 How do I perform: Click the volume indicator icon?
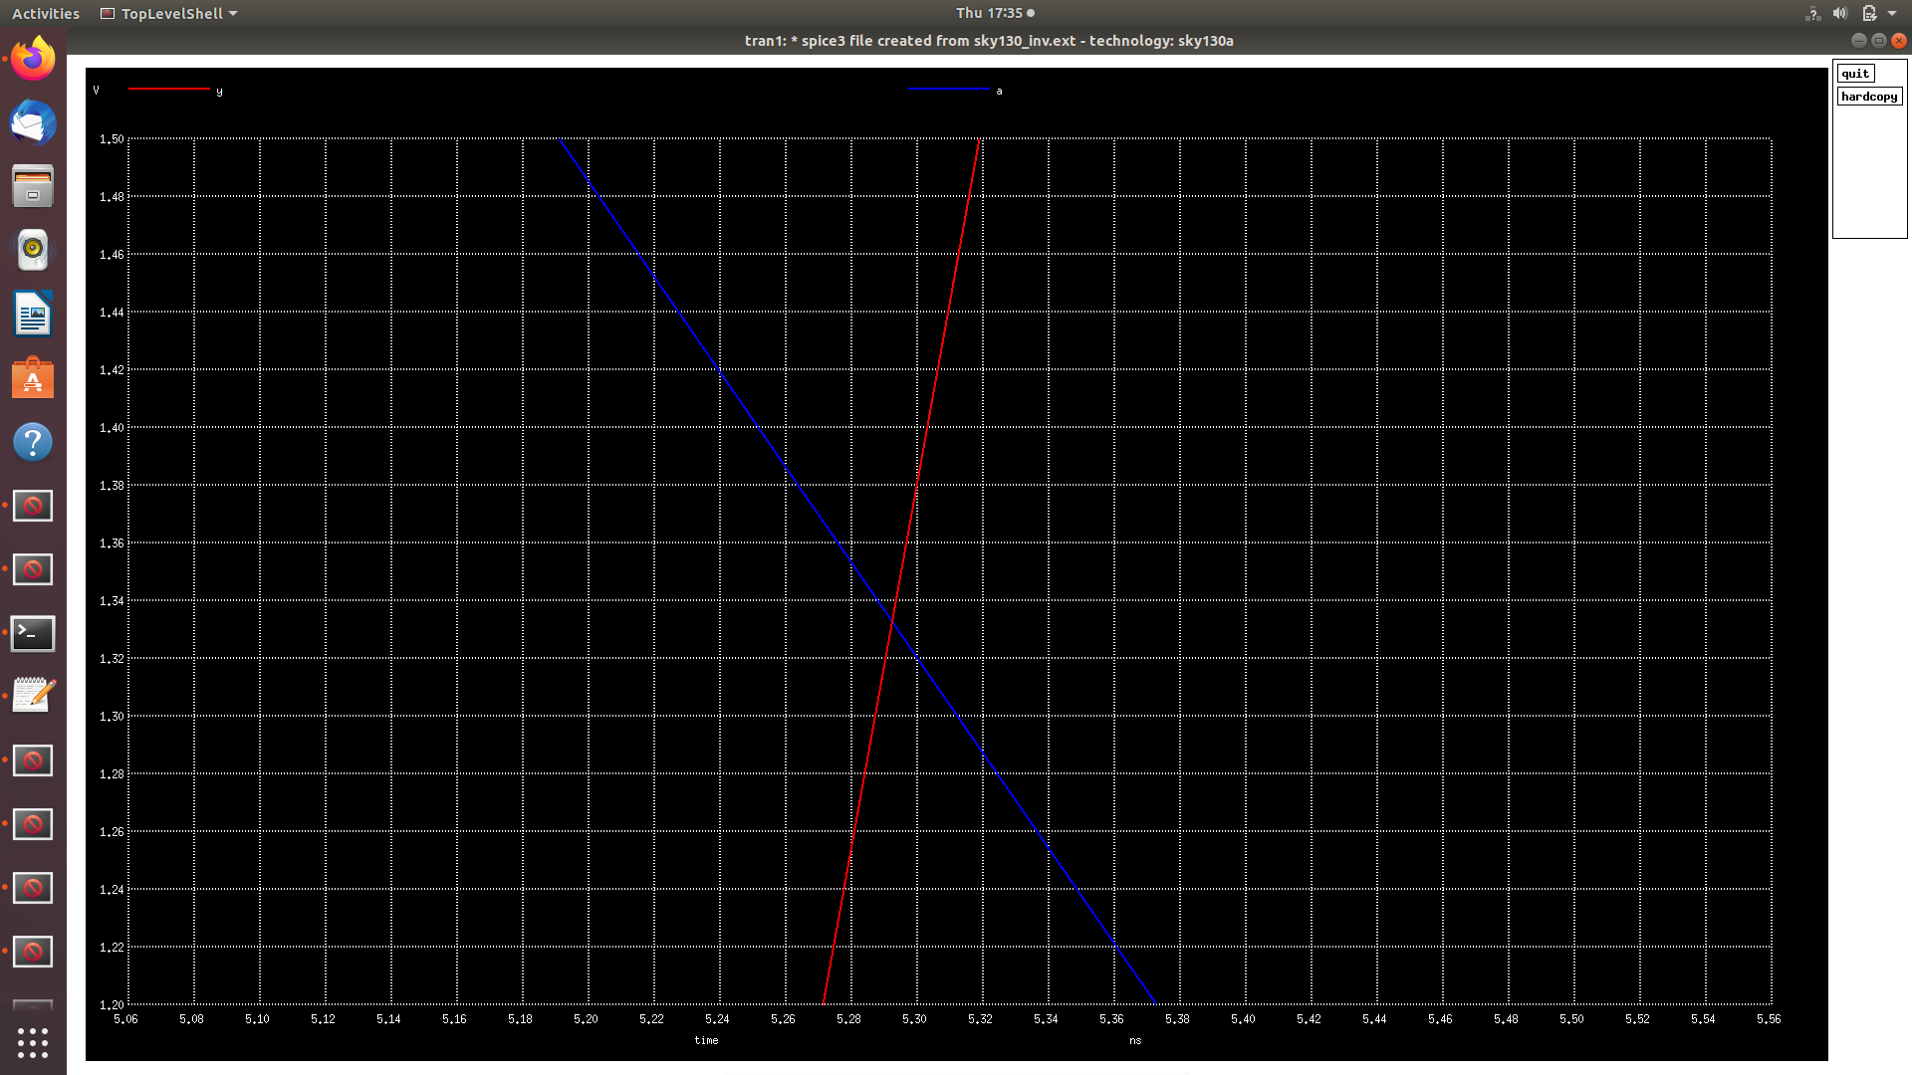pyautogui.click(x=1839, y=13)
